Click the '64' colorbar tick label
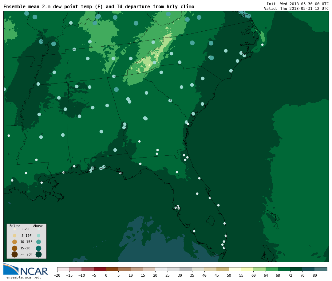Viewport: 332px width, 281px height. (x=266, y=275)
